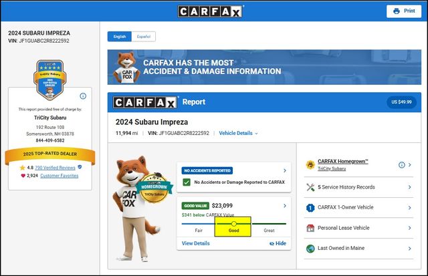Click the Print button
The width and height of the screenshot is (428, 276).
point(404,11)
